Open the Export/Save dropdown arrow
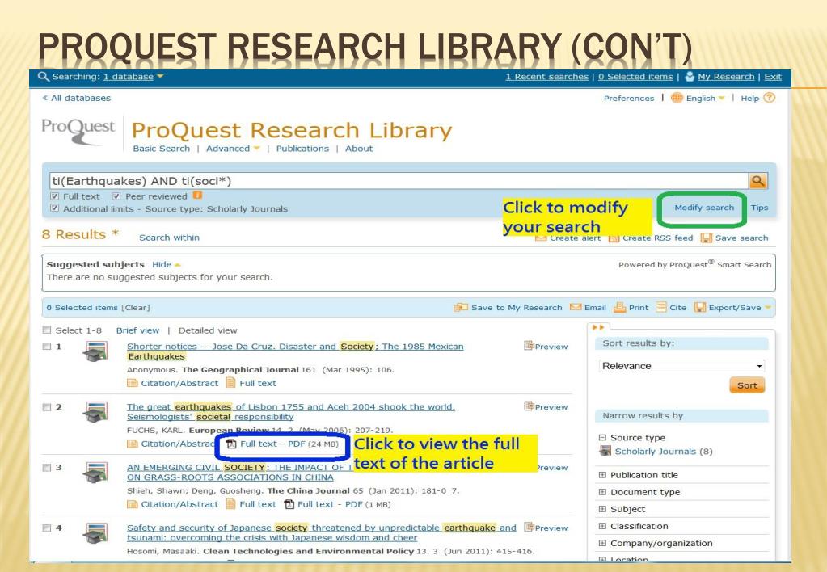Screen dimensions: 827x572 tap(768, 307)
